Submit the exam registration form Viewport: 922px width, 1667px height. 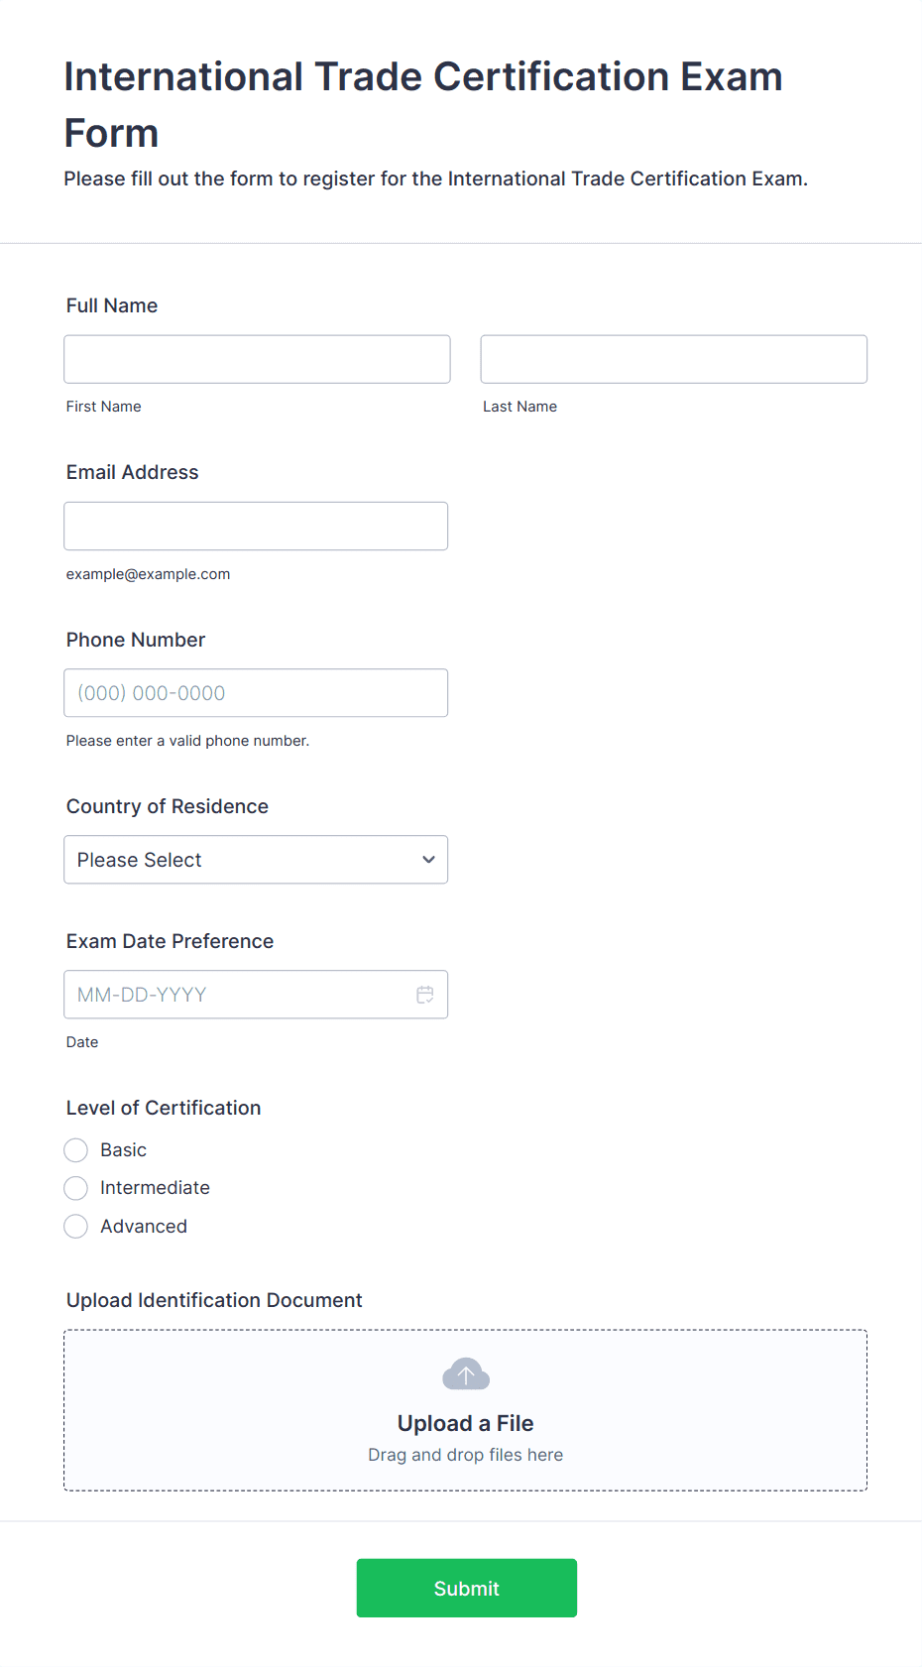(467, 1588)
